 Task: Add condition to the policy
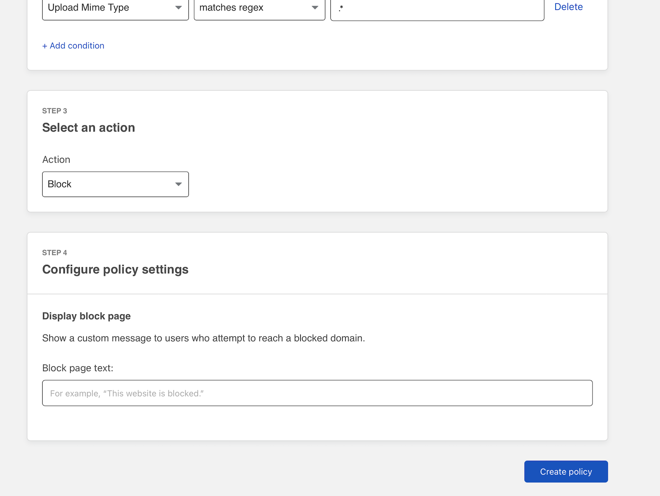coord(77,46)
